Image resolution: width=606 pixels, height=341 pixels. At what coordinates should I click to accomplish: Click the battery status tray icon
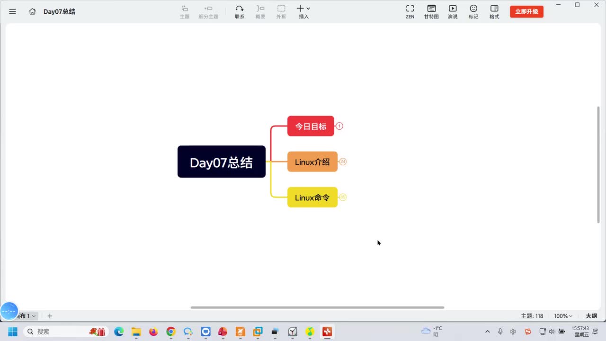click(562, 332)
